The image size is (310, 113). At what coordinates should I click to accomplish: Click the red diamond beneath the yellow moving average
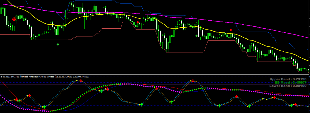pos(138,22)
